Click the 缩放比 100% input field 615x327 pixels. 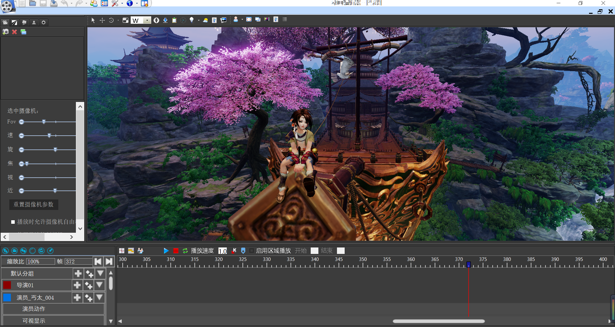click(40, 262)
